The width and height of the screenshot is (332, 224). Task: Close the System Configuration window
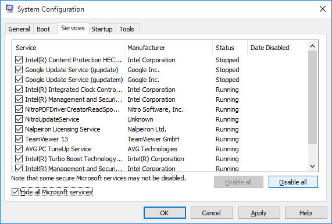click(x=323, y=9)
